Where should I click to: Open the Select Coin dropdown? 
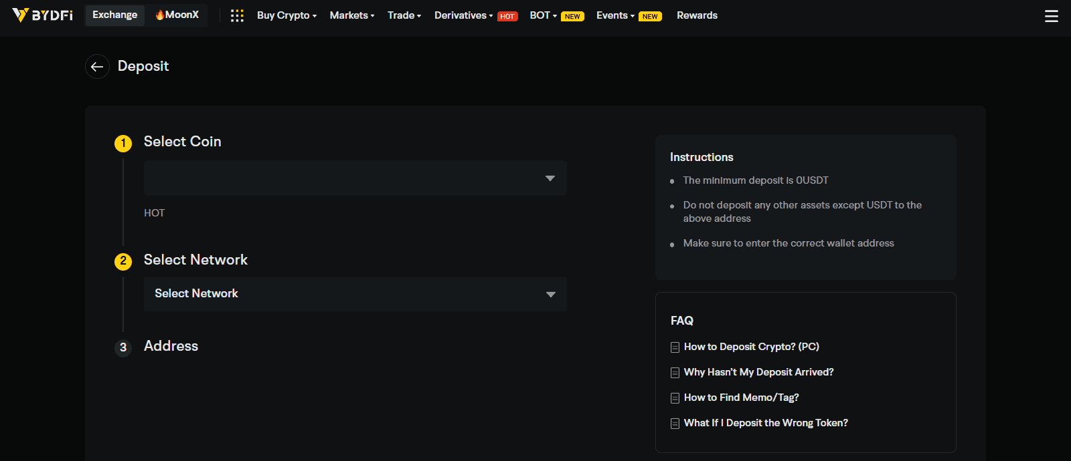click(355, 178)
